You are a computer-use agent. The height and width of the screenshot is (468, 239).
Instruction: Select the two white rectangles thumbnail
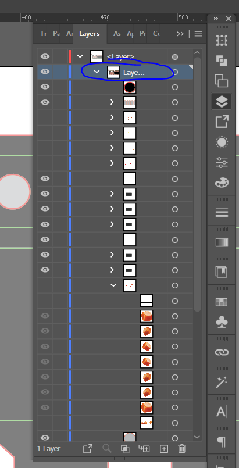click(x=147, y=301)
